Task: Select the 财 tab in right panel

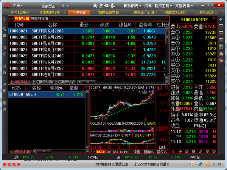Action: click(x=194, y=151)
